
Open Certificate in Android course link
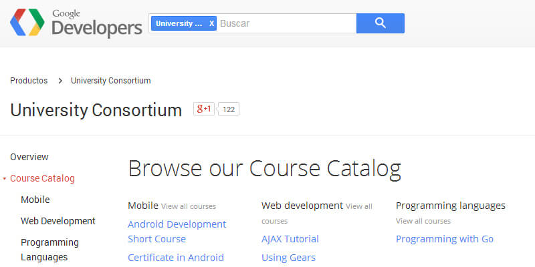point(176,258)
